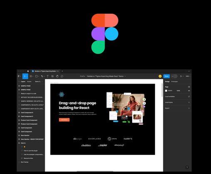Open file name dropdown chevron
Screen dimensions: 211x174
coord(125,76)
